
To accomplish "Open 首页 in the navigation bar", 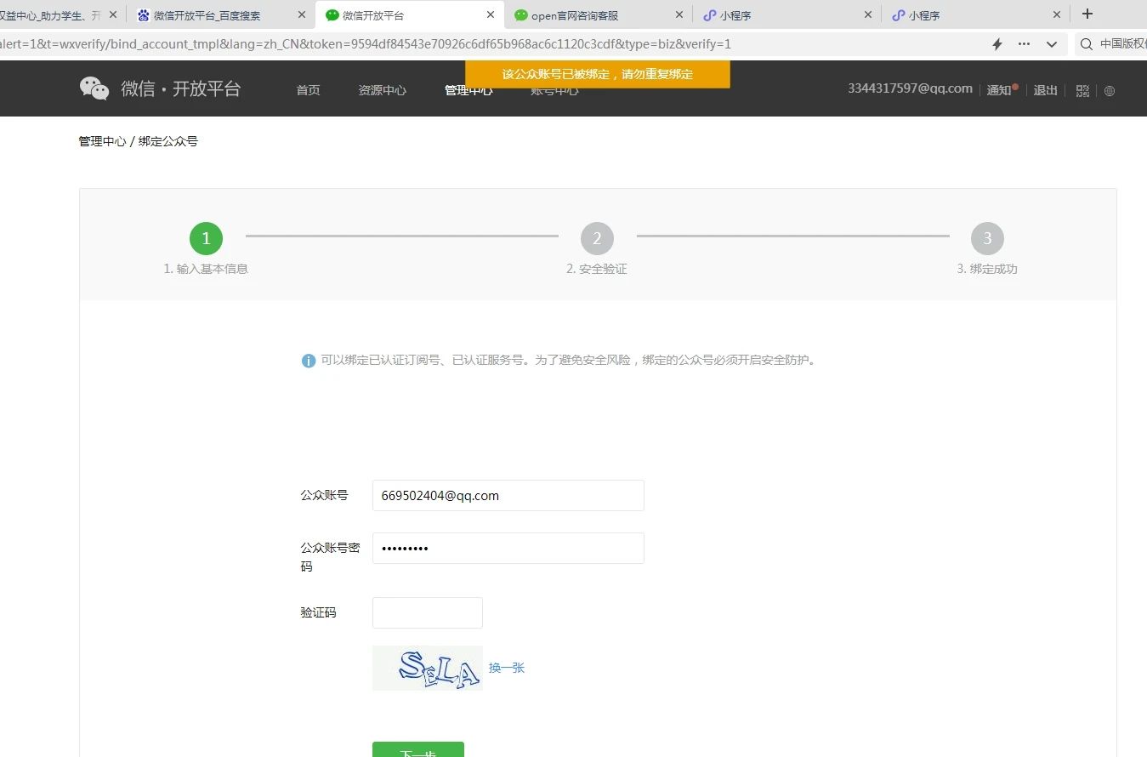I will (308, 90).
